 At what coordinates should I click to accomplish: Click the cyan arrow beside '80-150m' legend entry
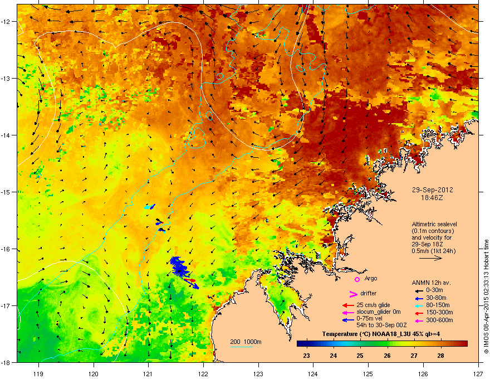pos(419,305)
